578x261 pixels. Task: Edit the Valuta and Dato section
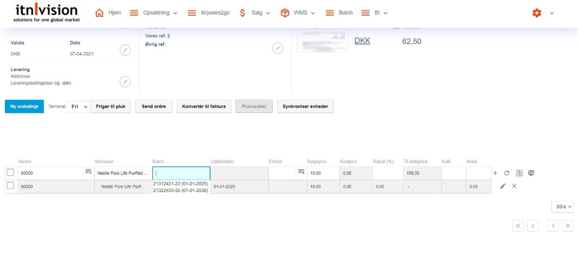(125, 50)
